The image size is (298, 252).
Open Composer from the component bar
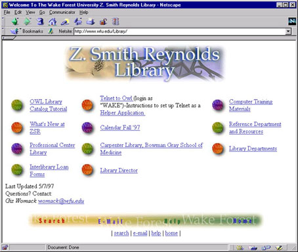279,247
